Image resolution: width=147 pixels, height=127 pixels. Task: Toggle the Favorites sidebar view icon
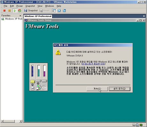[54, 11]
